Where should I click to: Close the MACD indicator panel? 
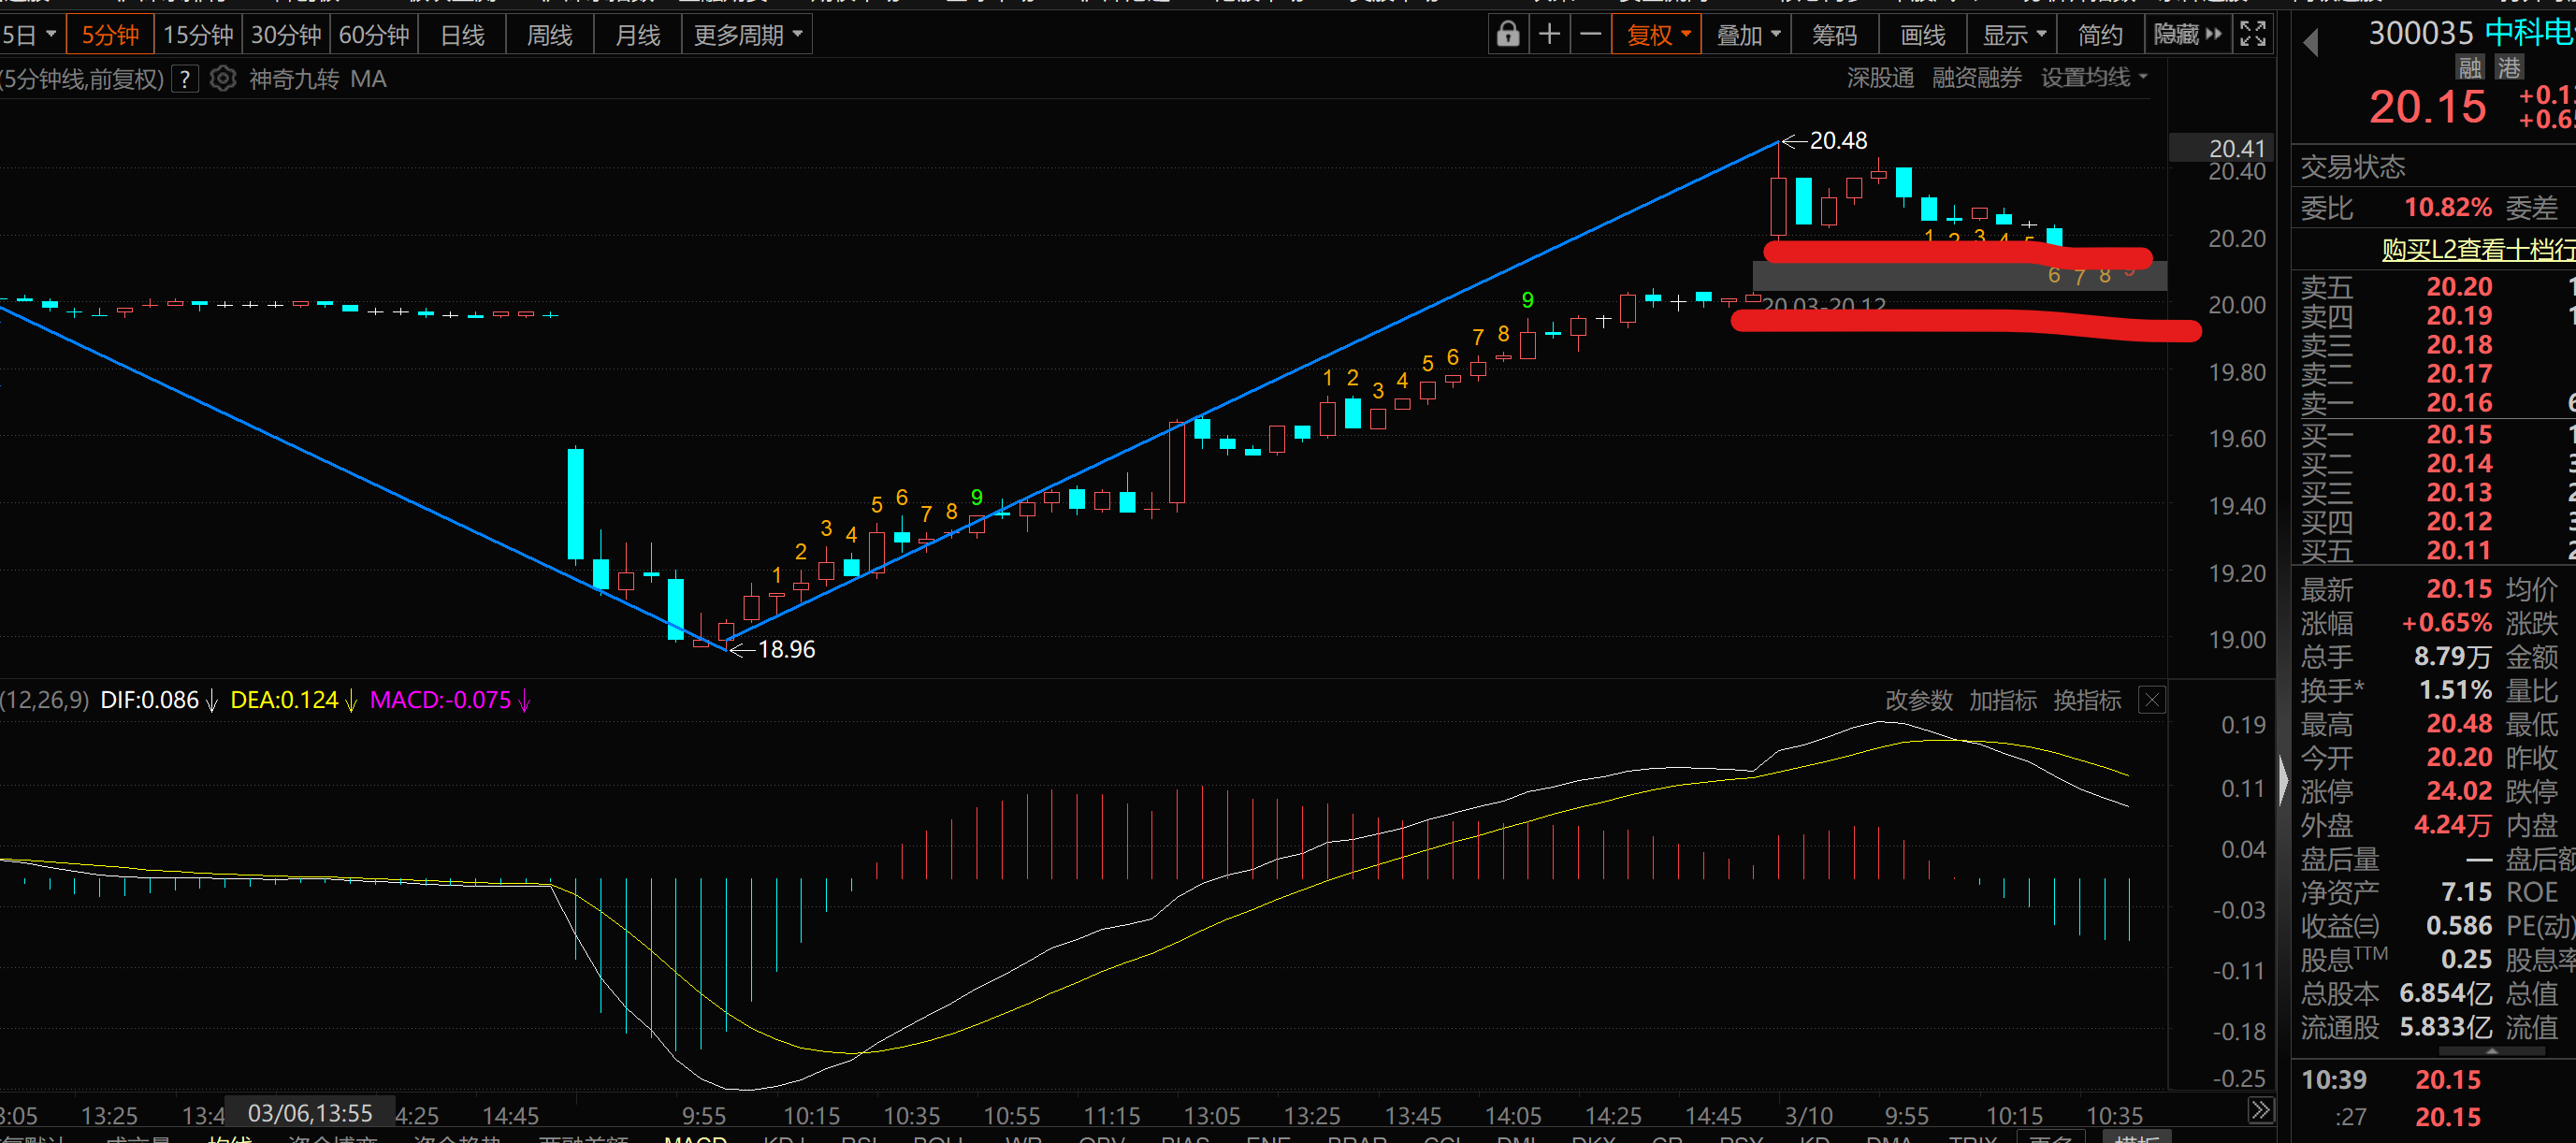click(x=2151, y=700)
